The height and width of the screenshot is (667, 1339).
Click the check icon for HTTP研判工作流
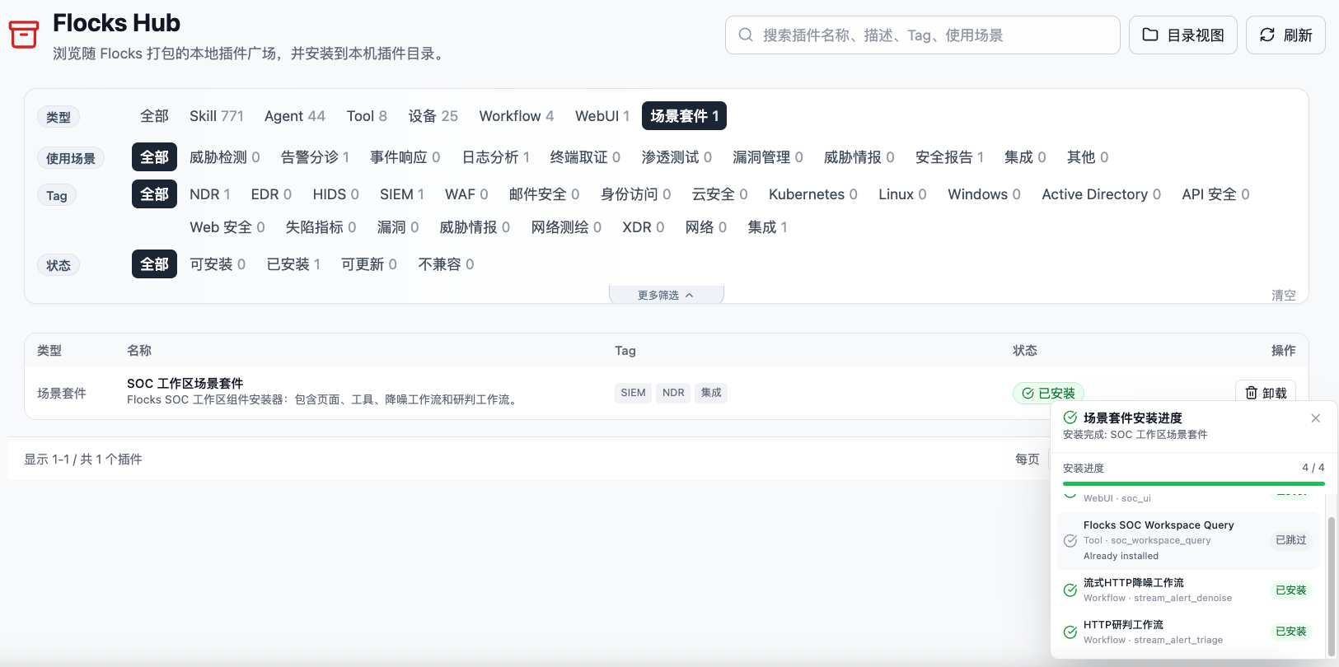[x=1070, y=632]
